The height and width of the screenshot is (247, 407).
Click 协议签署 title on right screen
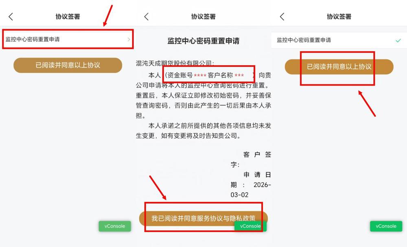click(x=339, y=17)
